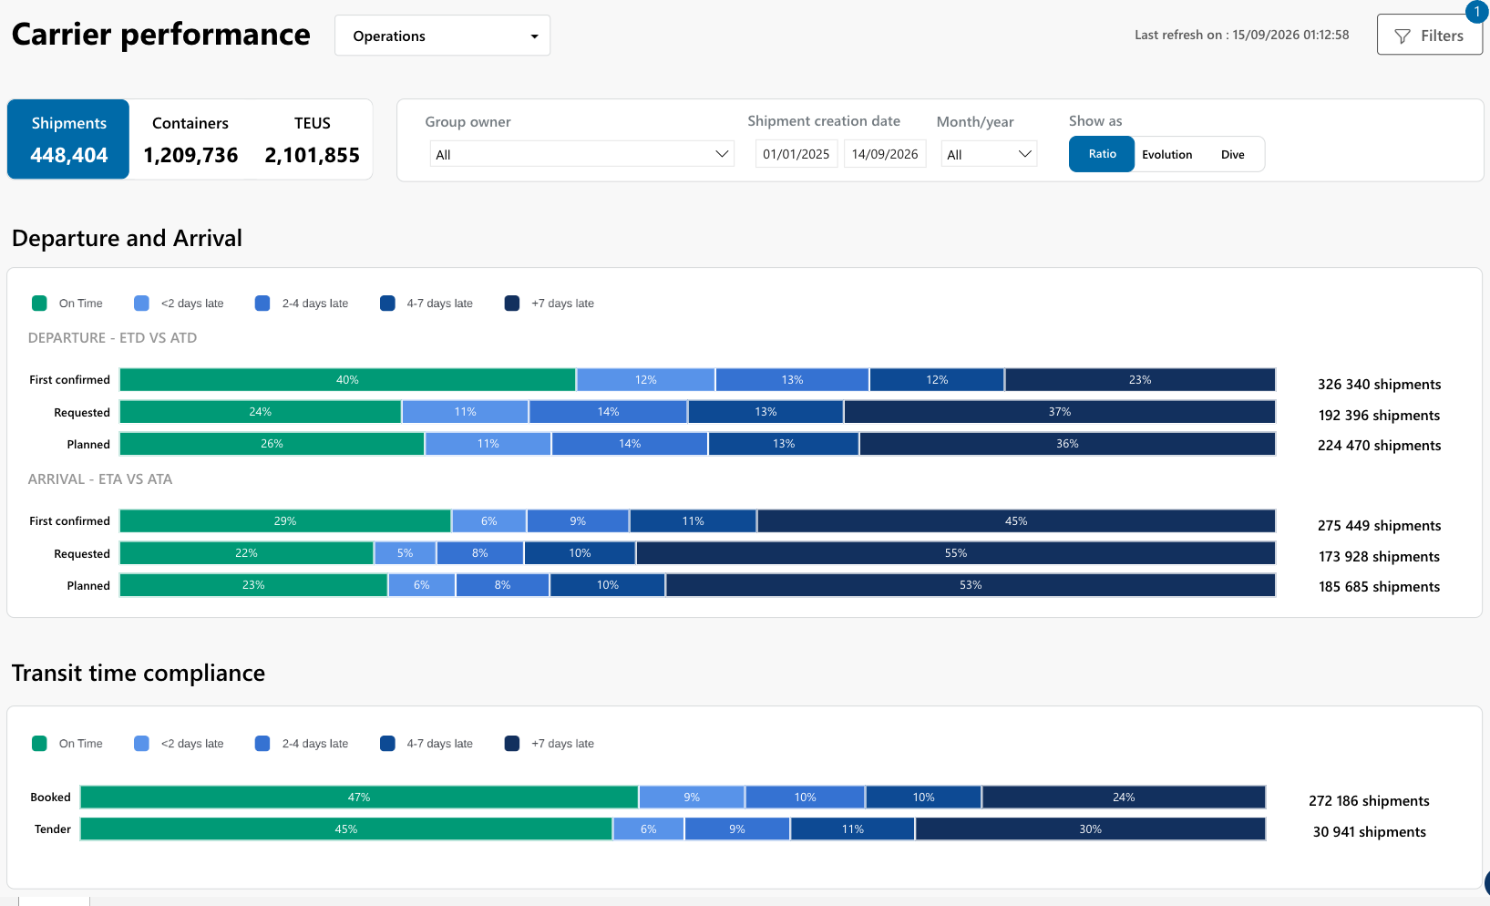1490x906 pixels.
Task: Click the filter count badge showing 1
Action: 1476,12
